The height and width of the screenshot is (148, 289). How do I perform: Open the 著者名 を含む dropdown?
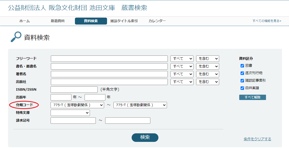(x=208, y=74)
